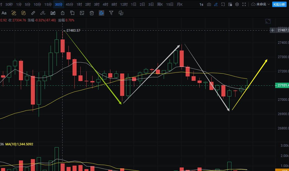
Task: Click the plus button beside 27487 price
Action: (x=272, y=30)
